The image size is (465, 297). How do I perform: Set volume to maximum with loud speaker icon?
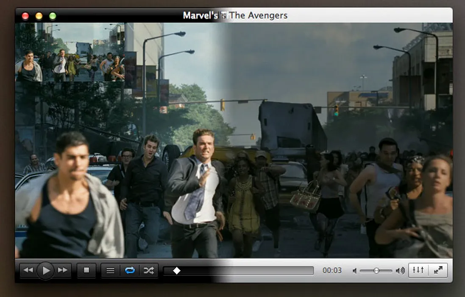tap(400, 271)
